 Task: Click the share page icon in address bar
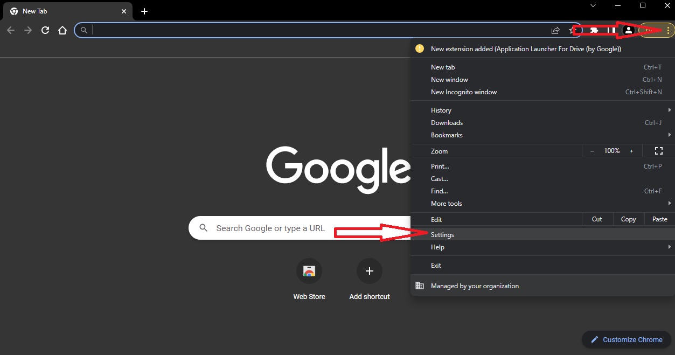tap(555, 31)
